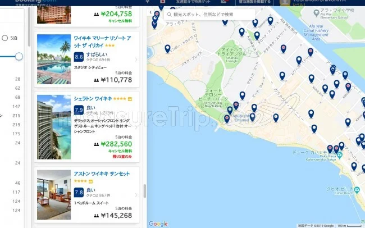Select the 5泊 radio button
This screenshot has height=228, width=365.
(5, 38)
